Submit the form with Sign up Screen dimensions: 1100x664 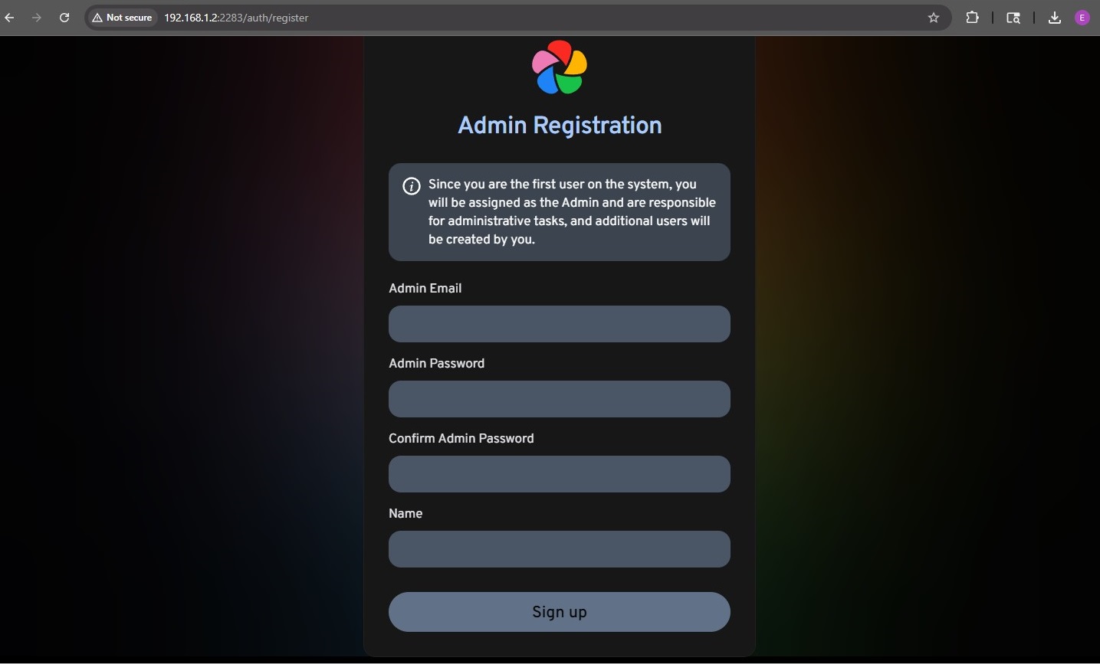click(560, 612)
